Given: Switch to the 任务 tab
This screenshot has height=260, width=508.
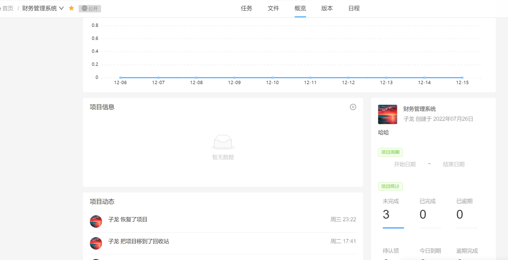Looking at the screenshot, I should 246,8.
